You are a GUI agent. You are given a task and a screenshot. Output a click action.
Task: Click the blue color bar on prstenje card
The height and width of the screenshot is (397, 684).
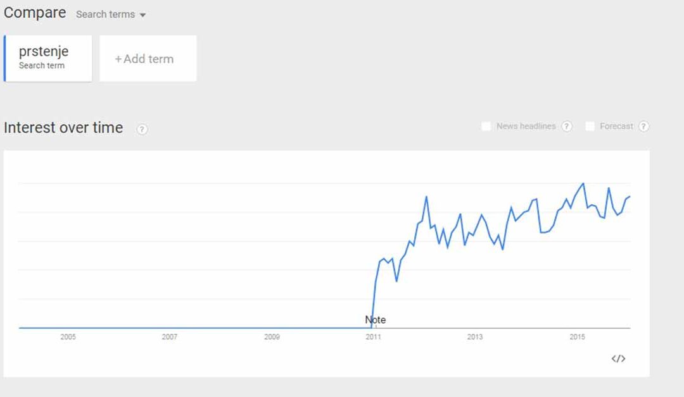pos(5,58)
